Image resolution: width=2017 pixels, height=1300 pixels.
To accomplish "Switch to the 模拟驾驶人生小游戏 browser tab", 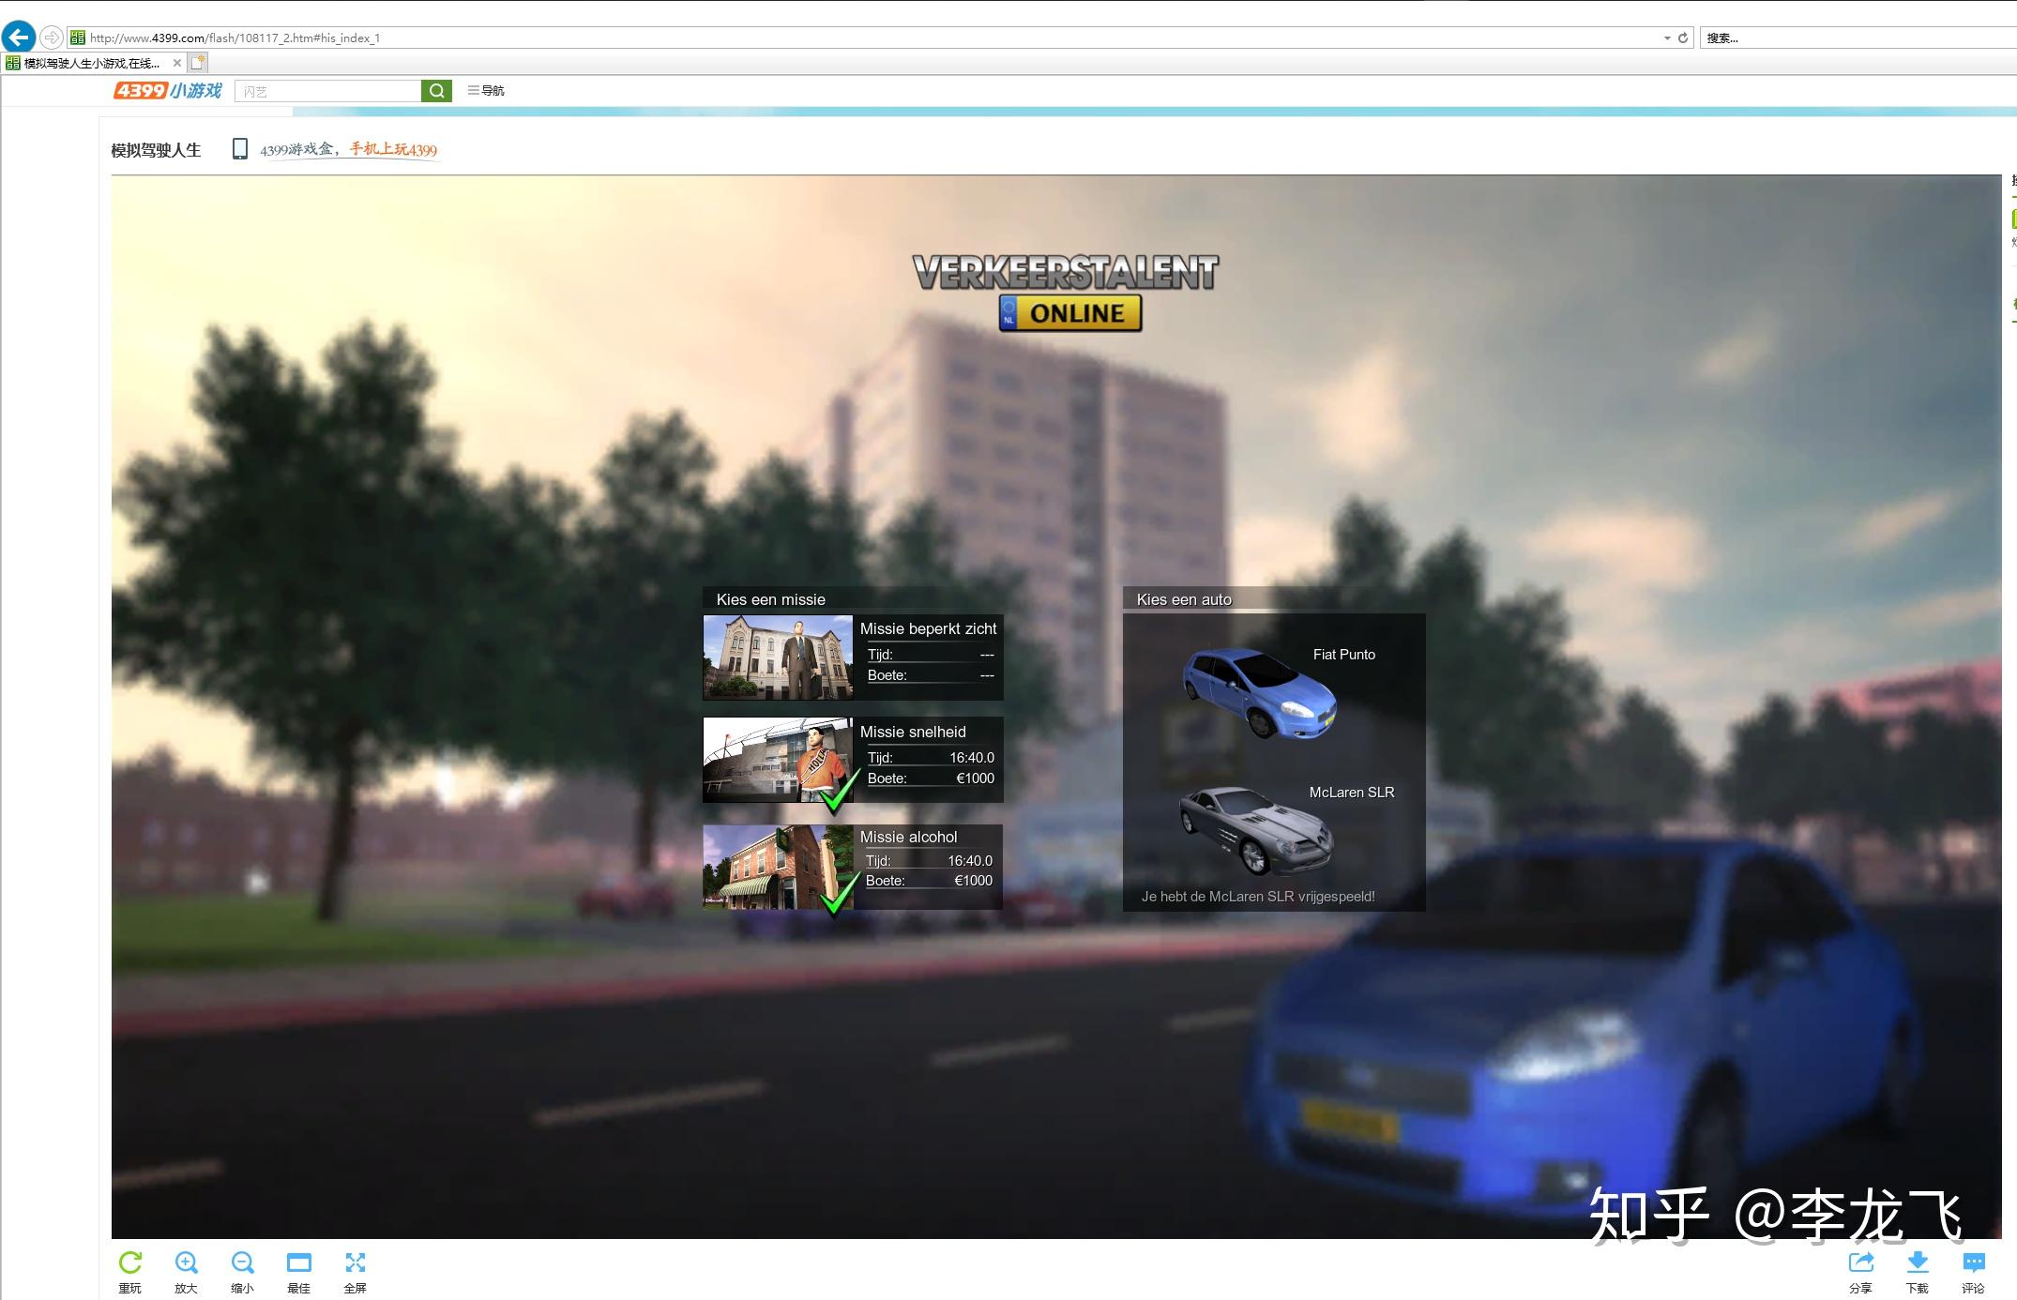I will pyautogui.click(x=89, y=62).
